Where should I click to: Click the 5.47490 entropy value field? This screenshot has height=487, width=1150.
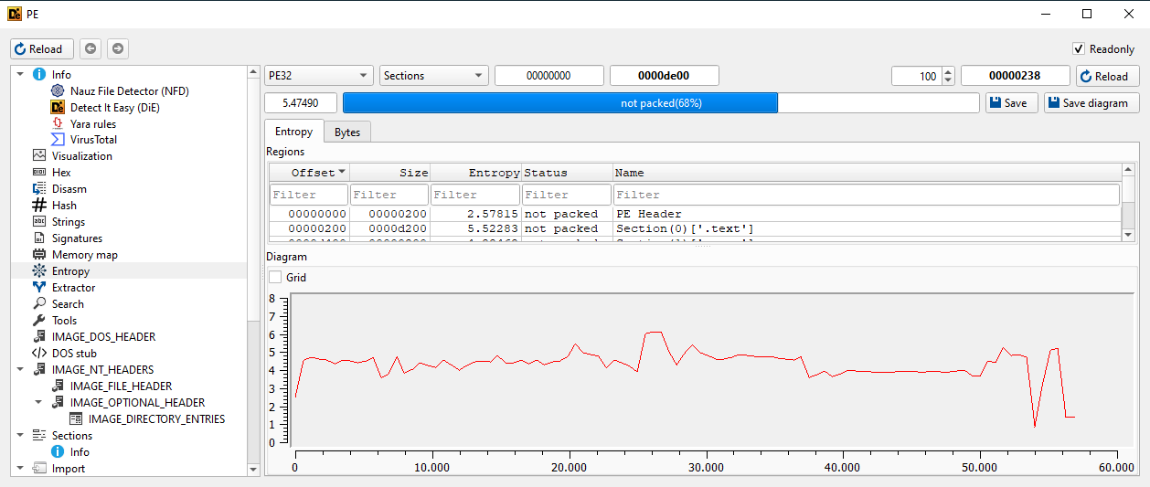301,103
